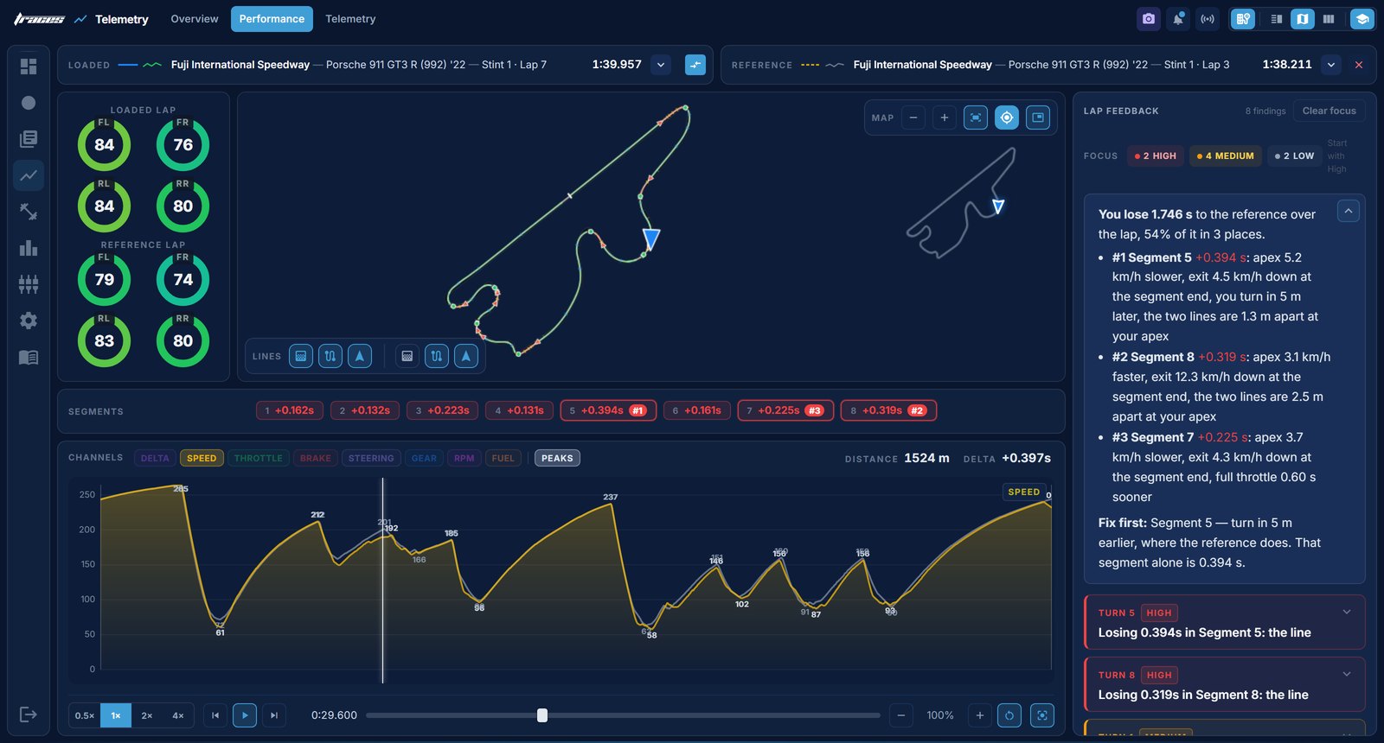Play the lap replay
The image size is (1384, 743).
coord(245,715)
